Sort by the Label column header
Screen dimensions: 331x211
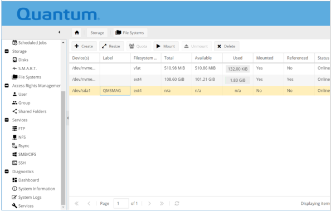[x=115, y=58]
